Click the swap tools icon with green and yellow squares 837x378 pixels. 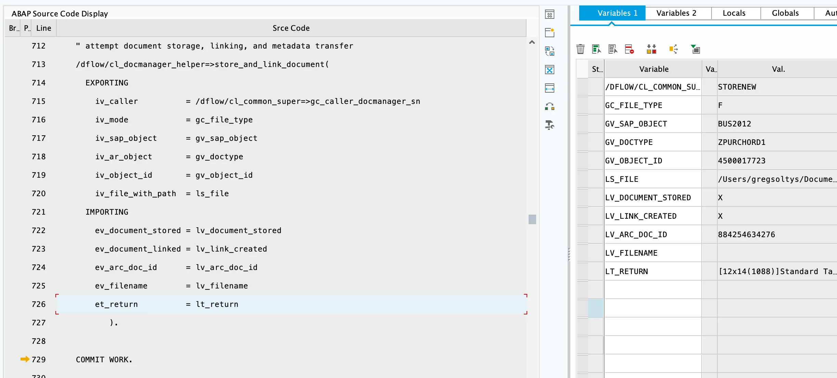point(549,107)
